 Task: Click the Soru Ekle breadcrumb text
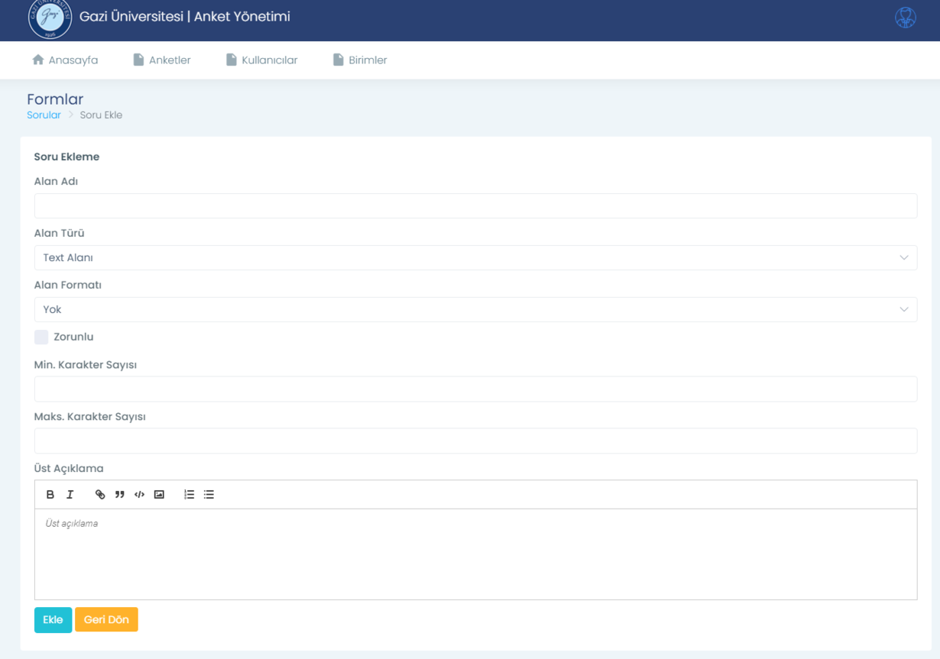(101, 115)
